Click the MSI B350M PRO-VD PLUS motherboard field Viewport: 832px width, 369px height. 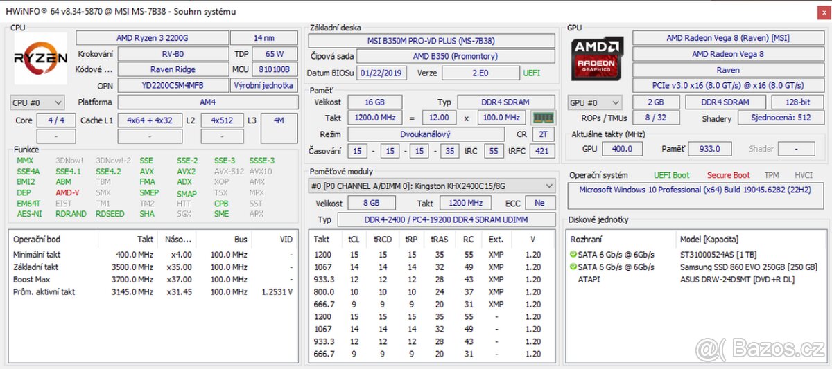pyautogui.click(x=432, y=41)
